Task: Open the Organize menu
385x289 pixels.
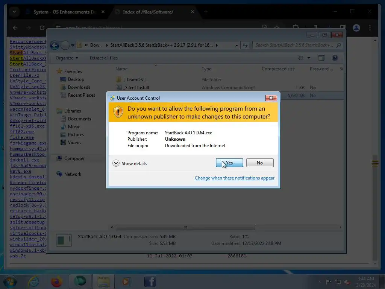Action: (x=67, y=58)
